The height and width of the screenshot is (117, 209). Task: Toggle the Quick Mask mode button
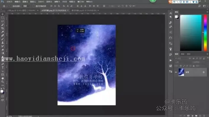point(3,96)
